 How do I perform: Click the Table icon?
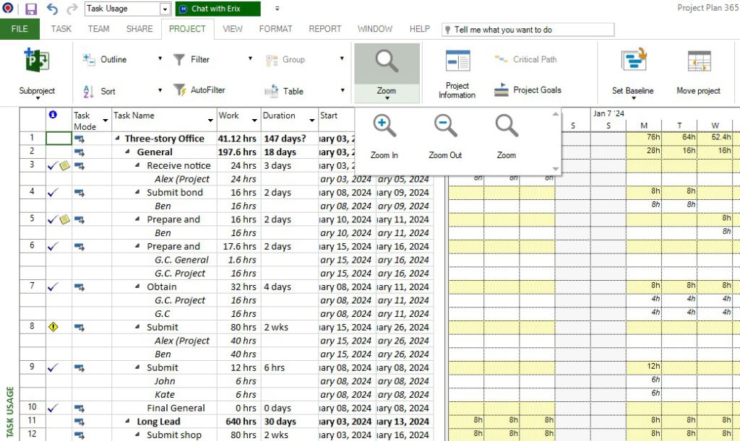(x=272, y=91)
